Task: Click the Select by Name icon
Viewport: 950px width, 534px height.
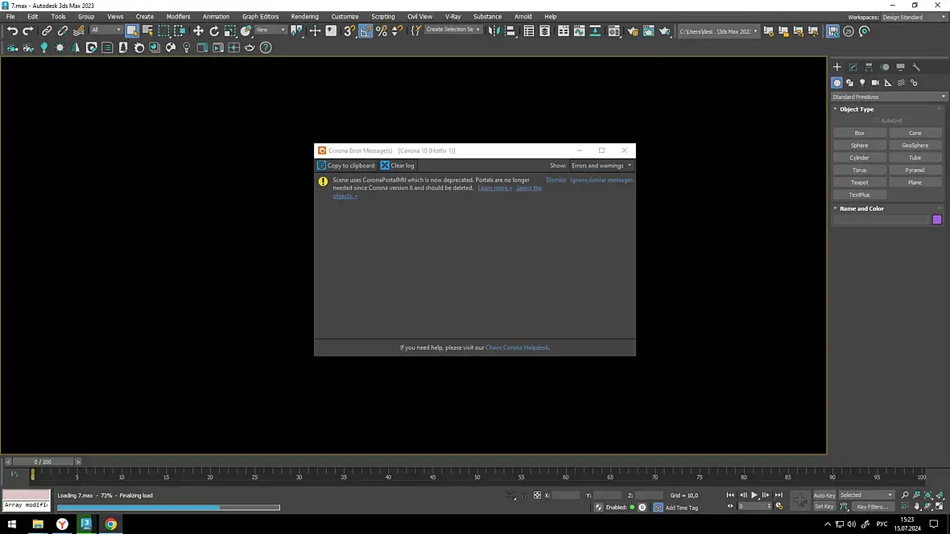Action: 147,31
